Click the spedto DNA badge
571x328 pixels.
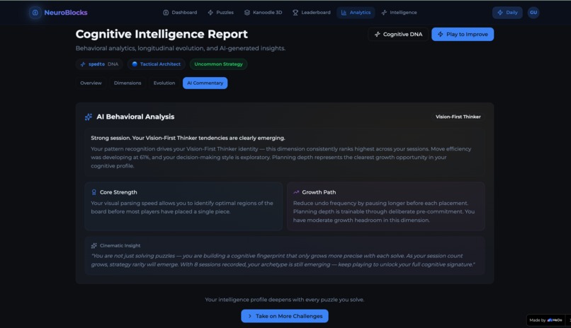pos(99,64)
